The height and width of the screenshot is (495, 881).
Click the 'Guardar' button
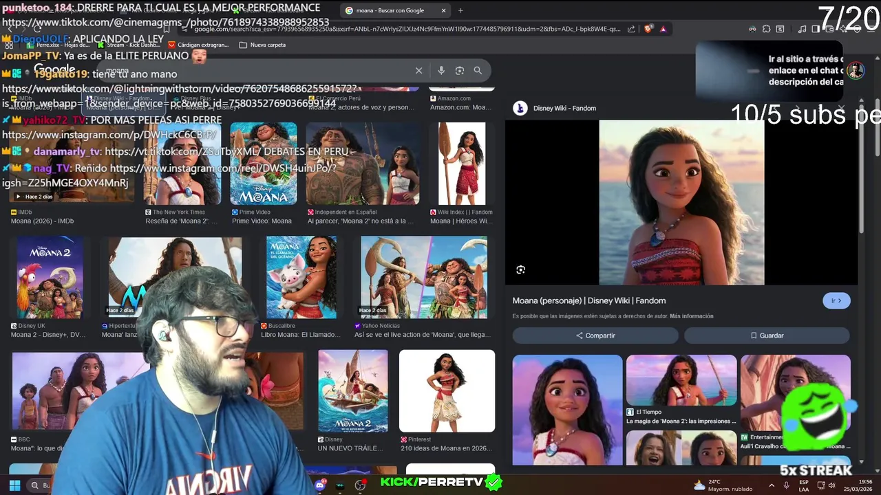767,335
